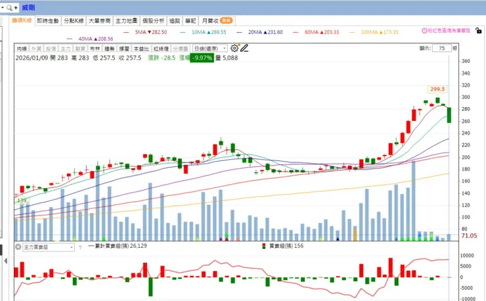Click the 20MA 231.60 legend entry
The width and height of the screenshot is (486, 301).
pyautogui.click(x=259, y=32)
